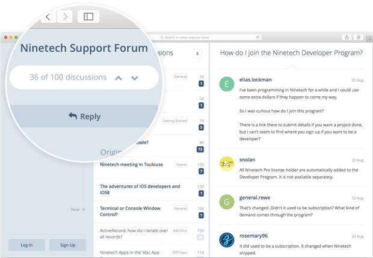This screenshot has height=258, width=373.
Task: Click the search or enter website name field
Action: click(x=205, y=37)
